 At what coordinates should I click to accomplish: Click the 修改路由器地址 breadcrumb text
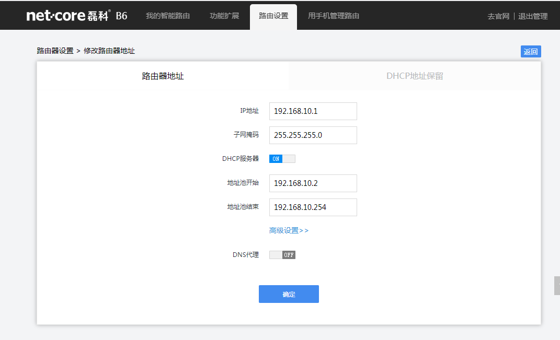(x=109, y=51)
